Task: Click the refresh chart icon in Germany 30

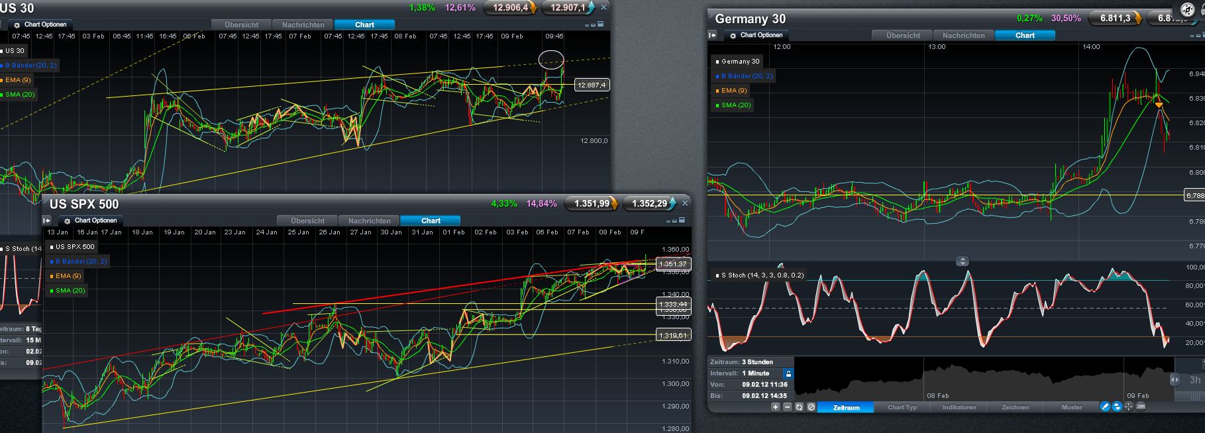Action: [799, 407]
